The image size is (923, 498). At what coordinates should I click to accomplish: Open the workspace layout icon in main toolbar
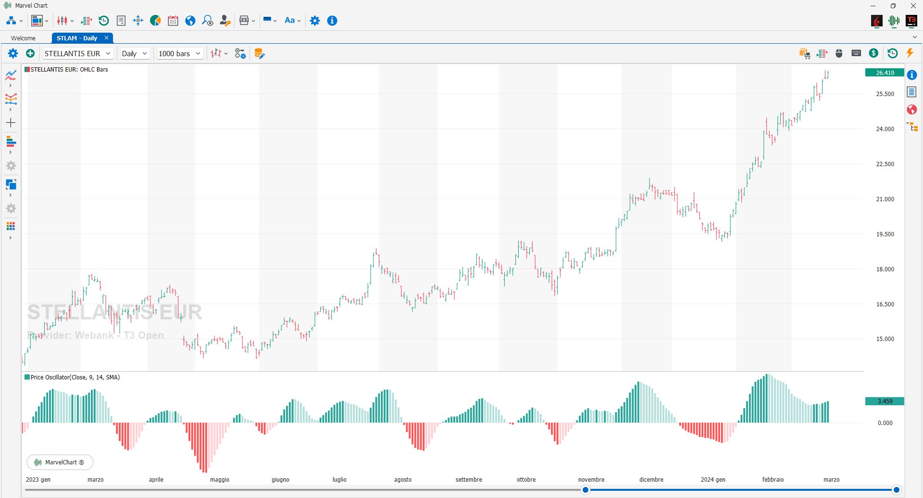pos(37,21)
